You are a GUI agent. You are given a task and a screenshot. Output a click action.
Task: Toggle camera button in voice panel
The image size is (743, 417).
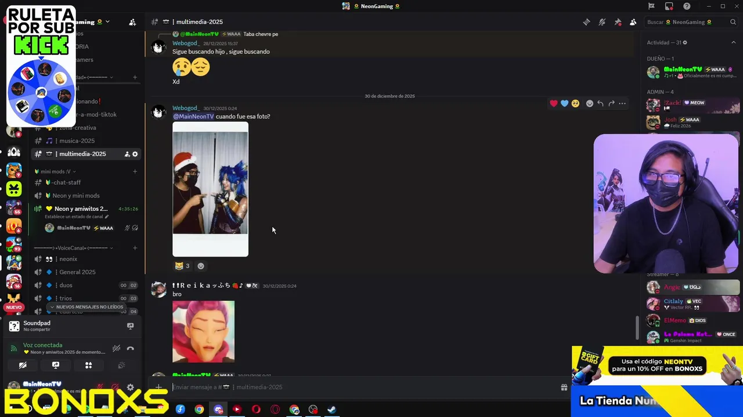point(23,365)
